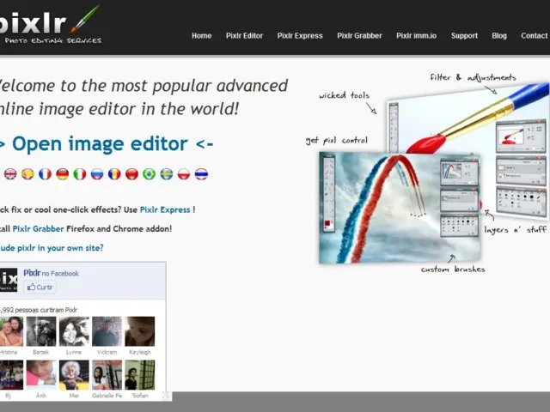This screenshot has height=412, width=550.
Task: Click 'pixlr in your own site?' link
Action: pos(52,248)
